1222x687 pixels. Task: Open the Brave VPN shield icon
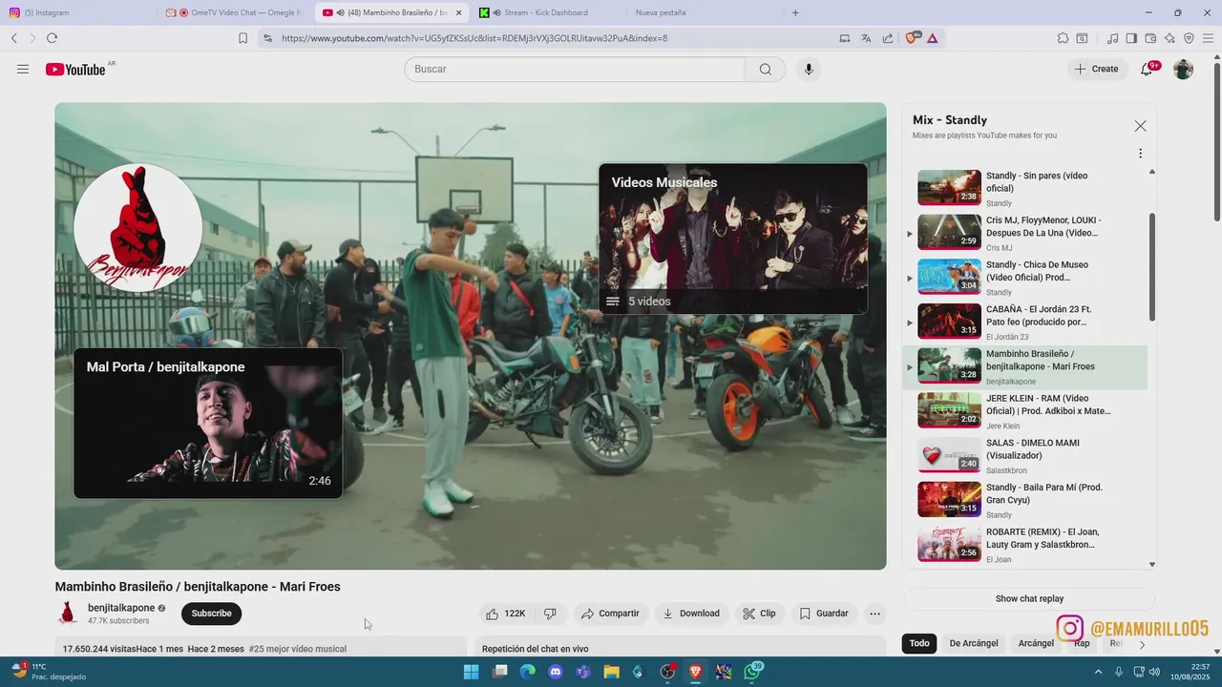(x=1189, y=38)
